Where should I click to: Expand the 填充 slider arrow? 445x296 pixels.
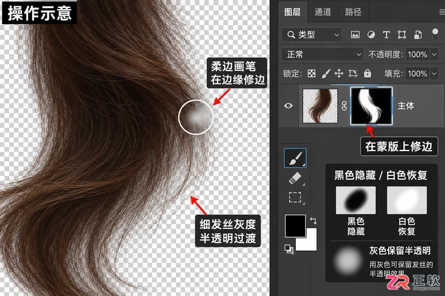(x=434, y=74)
